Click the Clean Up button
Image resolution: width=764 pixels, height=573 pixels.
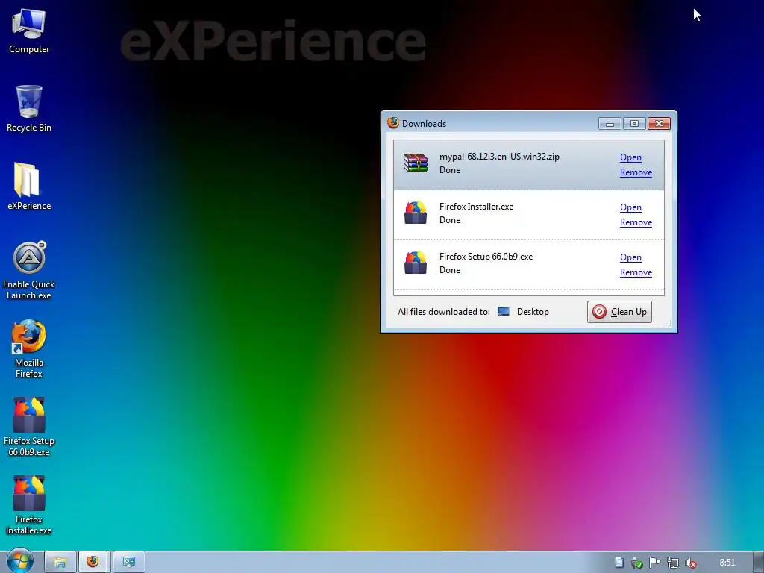pos(619,312)
